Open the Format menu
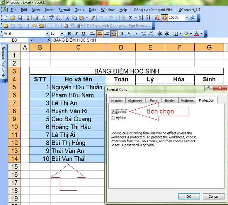This screenshot has width=228, height=205. point(64,10)
